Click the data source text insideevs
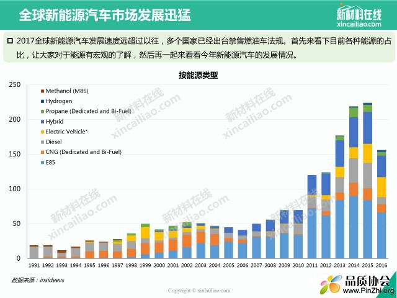This screenshot has height=298, width=397. pos(52,280)
